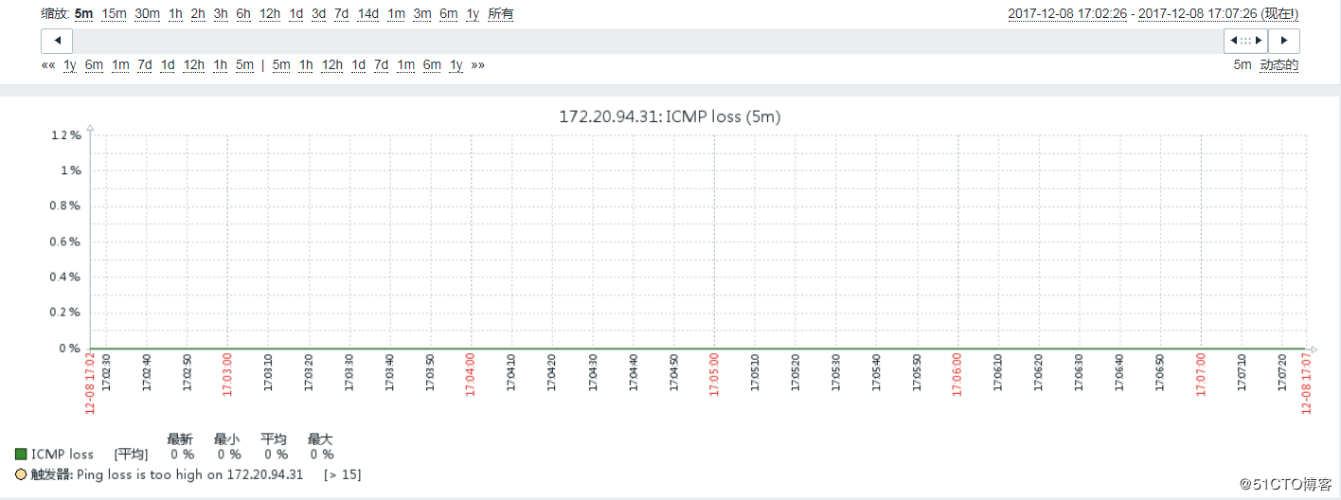Set zoom to 15m

click(x=114, y=14)
